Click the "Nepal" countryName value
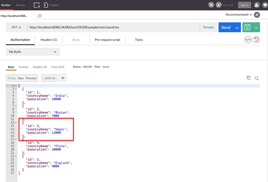Viewport: 268px width, 182px height. coord(60,129)
